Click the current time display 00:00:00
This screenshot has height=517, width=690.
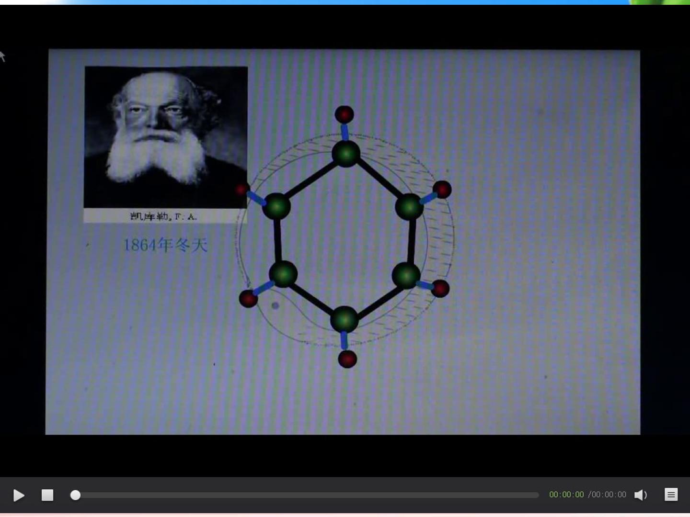[x=566, y=495]
